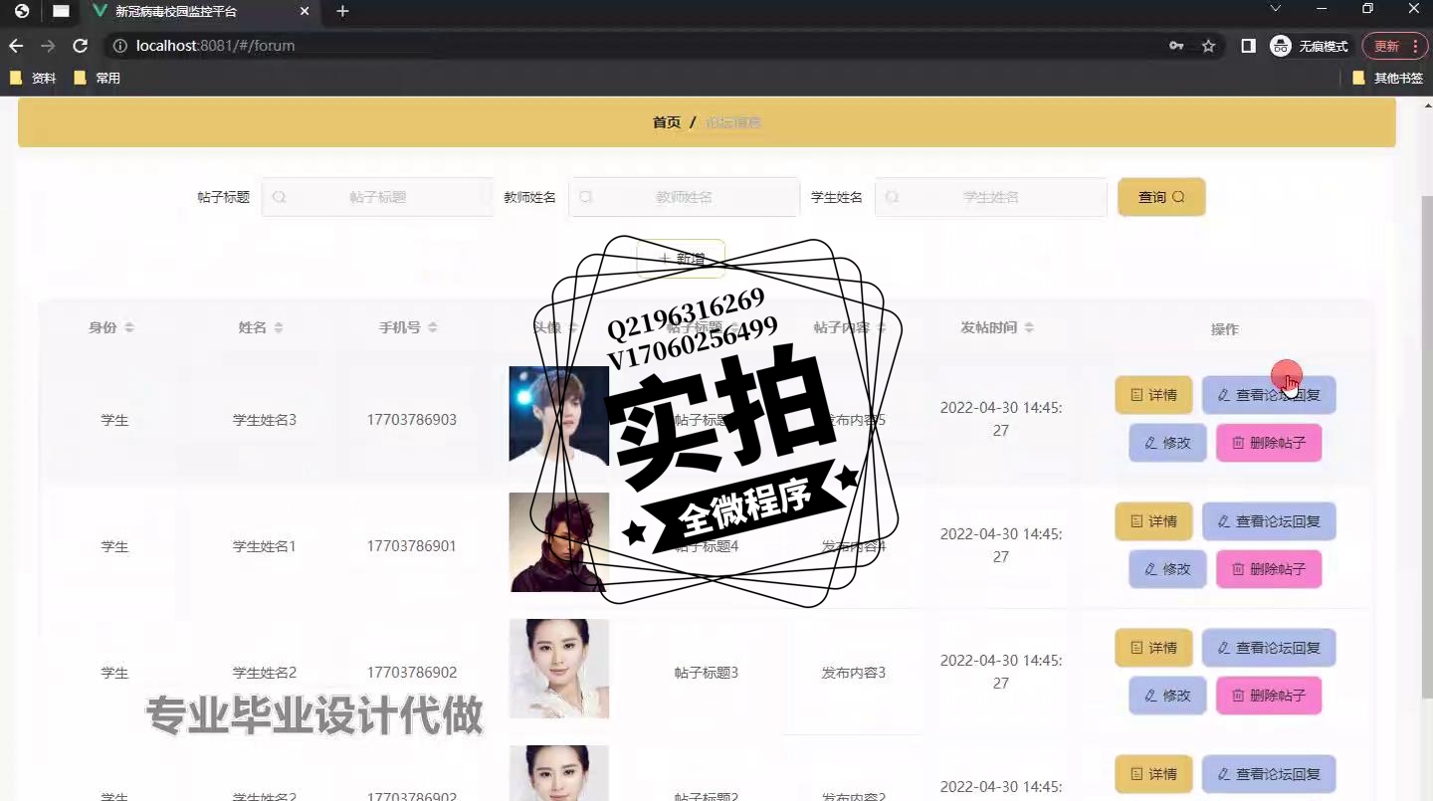Open browser side panel icon

tap(1248, 46)
